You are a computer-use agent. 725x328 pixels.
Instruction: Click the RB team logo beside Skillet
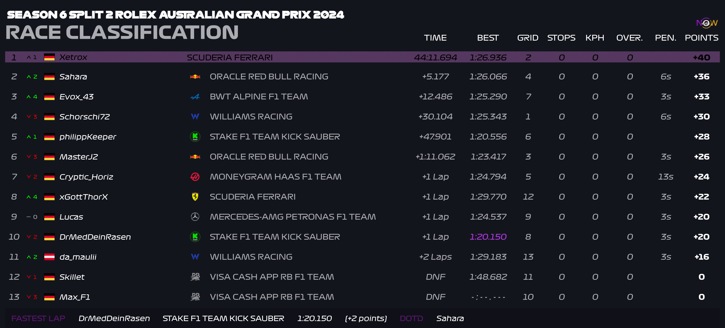point(195,277)
